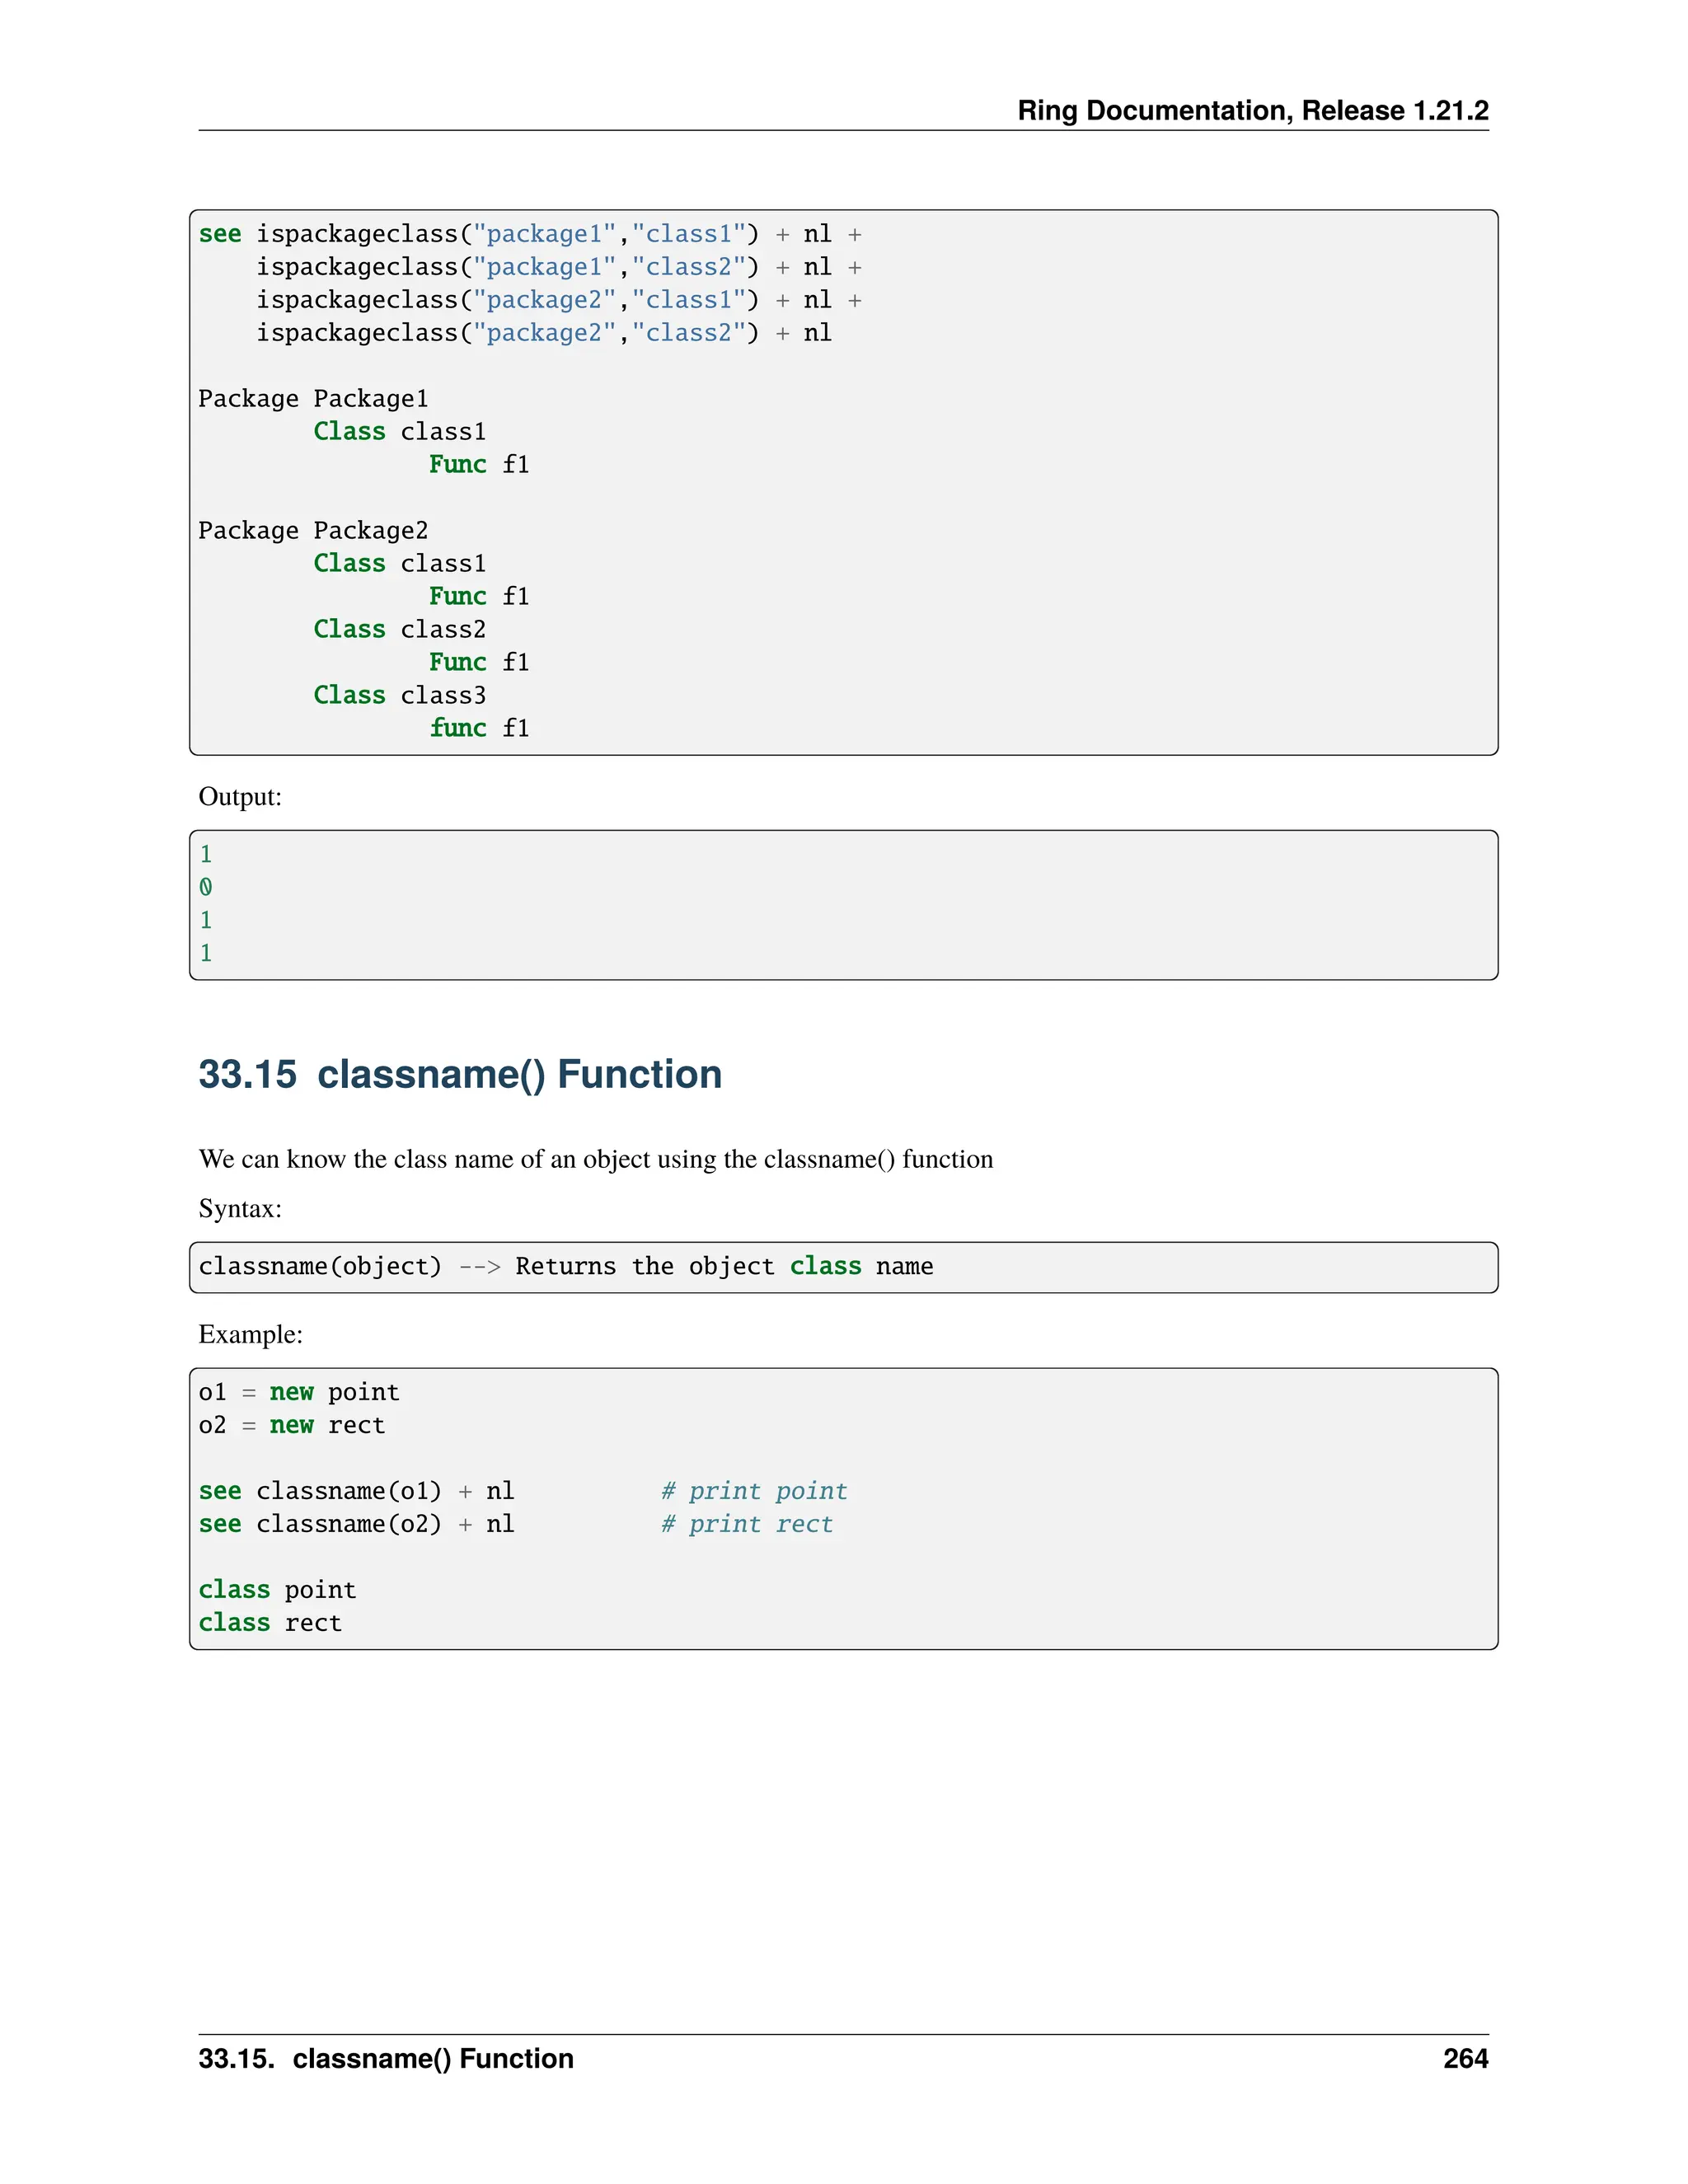Click the '# print rect' comment
This screenshot has width=1688, height=2184.
tap(746, 1524)
